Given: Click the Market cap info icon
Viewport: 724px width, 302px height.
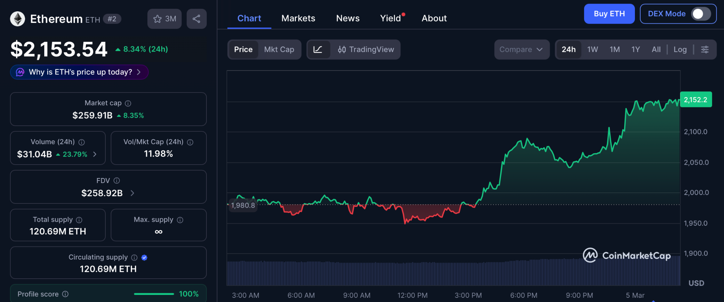Looking at the screenshot, I should (128, 103).
